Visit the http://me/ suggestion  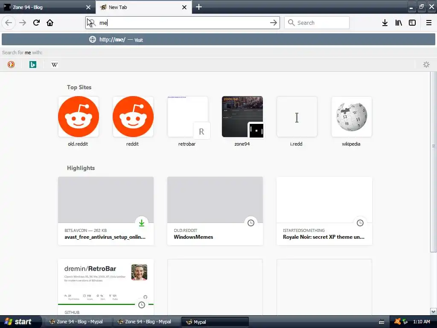coord(218,40)
